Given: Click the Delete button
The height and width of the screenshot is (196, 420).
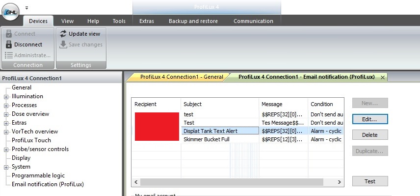Looking at the screenshot, I should (x=370, y=135).
